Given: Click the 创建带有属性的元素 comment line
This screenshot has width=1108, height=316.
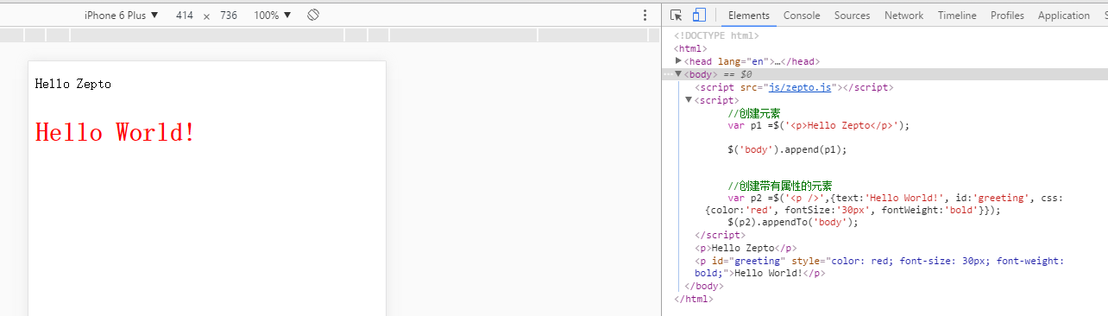Looking at the screenshot, I should coord(780,186).
